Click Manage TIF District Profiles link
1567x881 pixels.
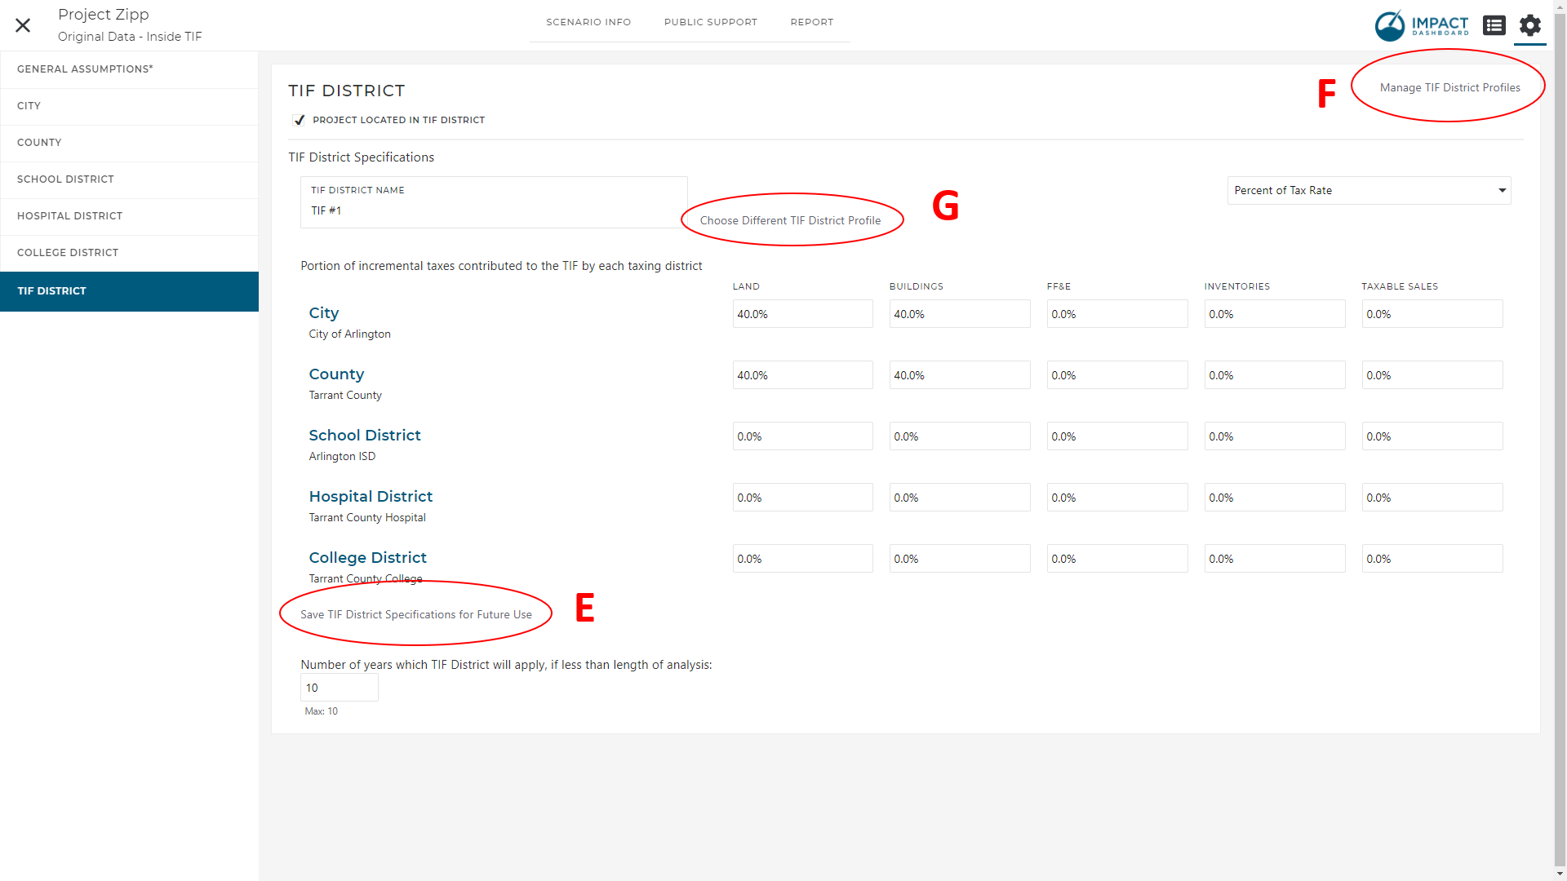tap(1449, 87)
